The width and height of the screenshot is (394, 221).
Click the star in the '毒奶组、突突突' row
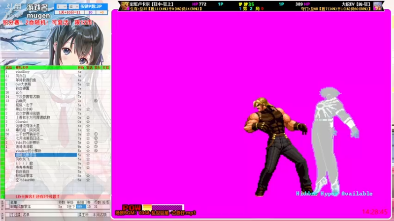click(x=88, y=130)
